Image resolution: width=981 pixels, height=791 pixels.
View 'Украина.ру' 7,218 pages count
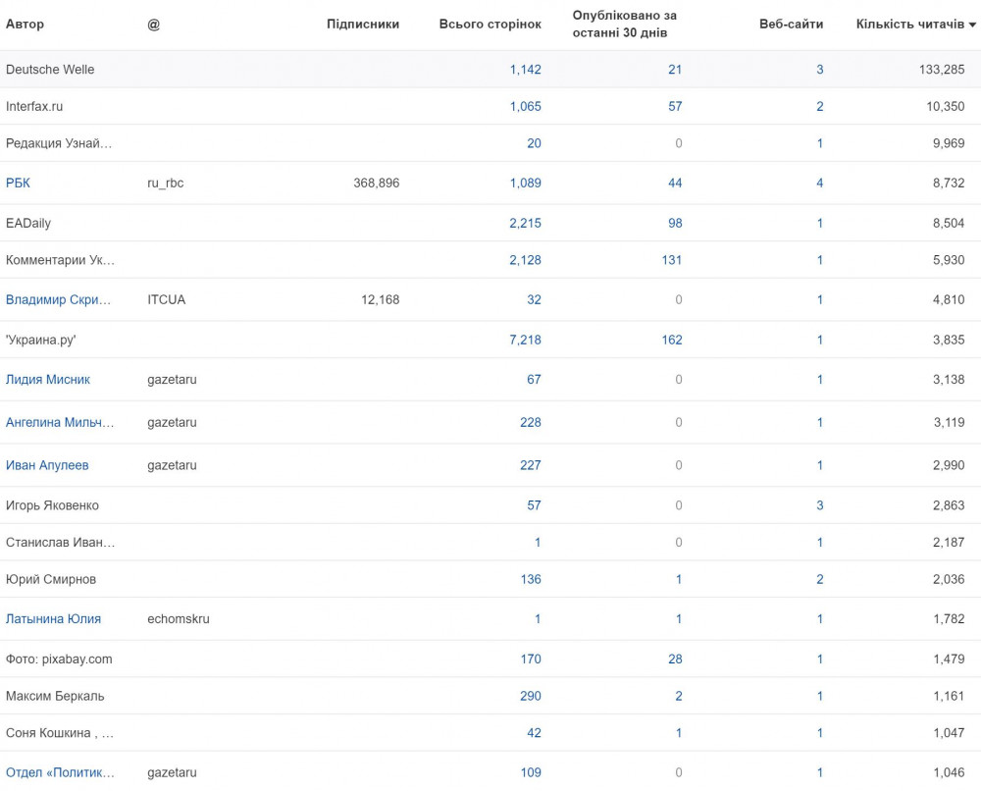coord(526,340)
